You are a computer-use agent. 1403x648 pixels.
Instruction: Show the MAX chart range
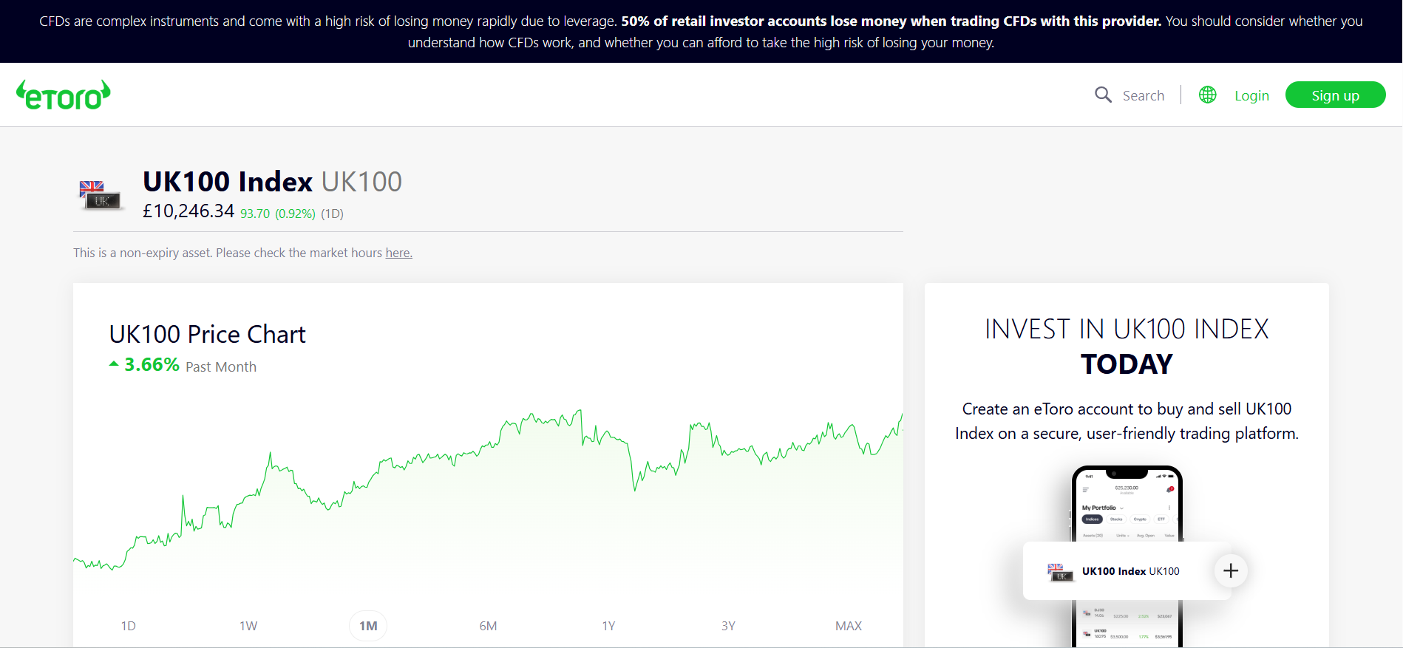(848, 626)
